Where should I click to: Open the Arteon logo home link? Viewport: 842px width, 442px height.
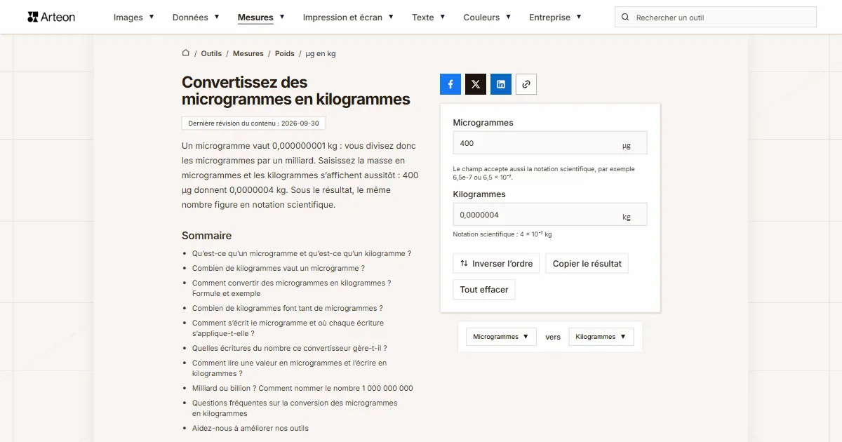coord(51,17)
